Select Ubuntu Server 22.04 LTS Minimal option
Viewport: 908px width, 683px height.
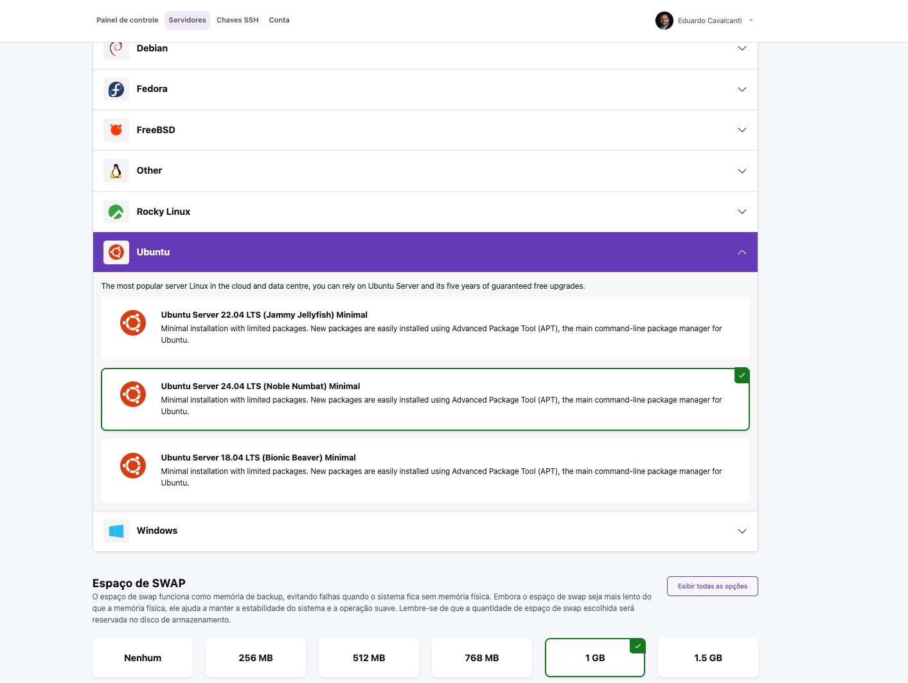(x=425, y=328)
